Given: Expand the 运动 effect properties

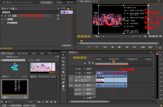Looking at the screenshot, I should click(x=2, y=16).
